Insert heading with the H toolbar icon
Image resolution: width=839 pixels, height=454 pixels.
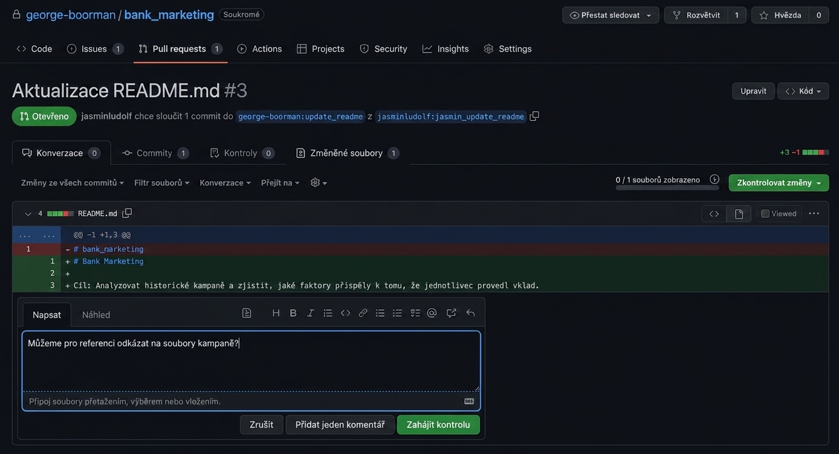[x=276, y=313]
